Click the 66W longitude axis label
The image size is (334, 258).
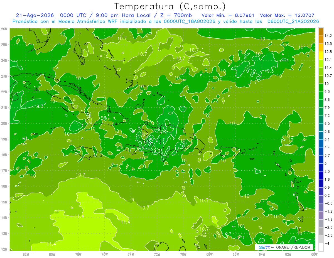[236, 254]
